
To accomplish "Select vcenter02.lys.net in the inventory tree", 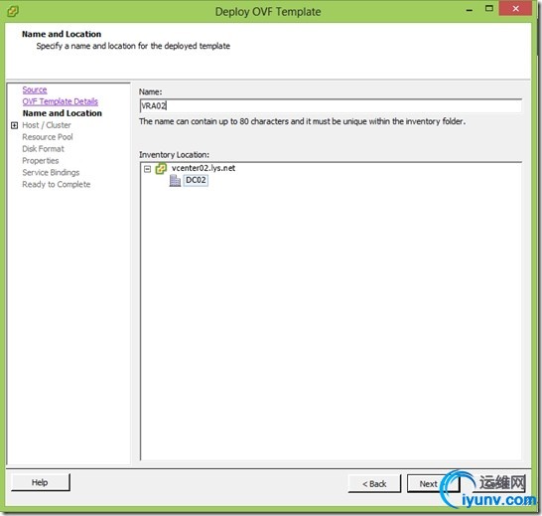I will [x=203, y=168].
